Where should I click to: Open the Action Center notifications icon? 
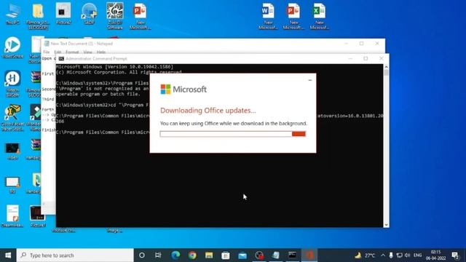[x=455, y=255]
